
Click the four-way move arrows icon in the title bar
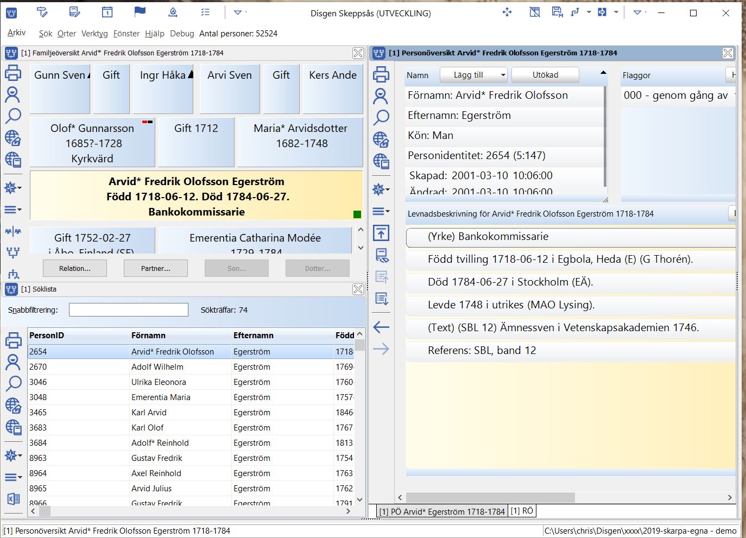507,12
